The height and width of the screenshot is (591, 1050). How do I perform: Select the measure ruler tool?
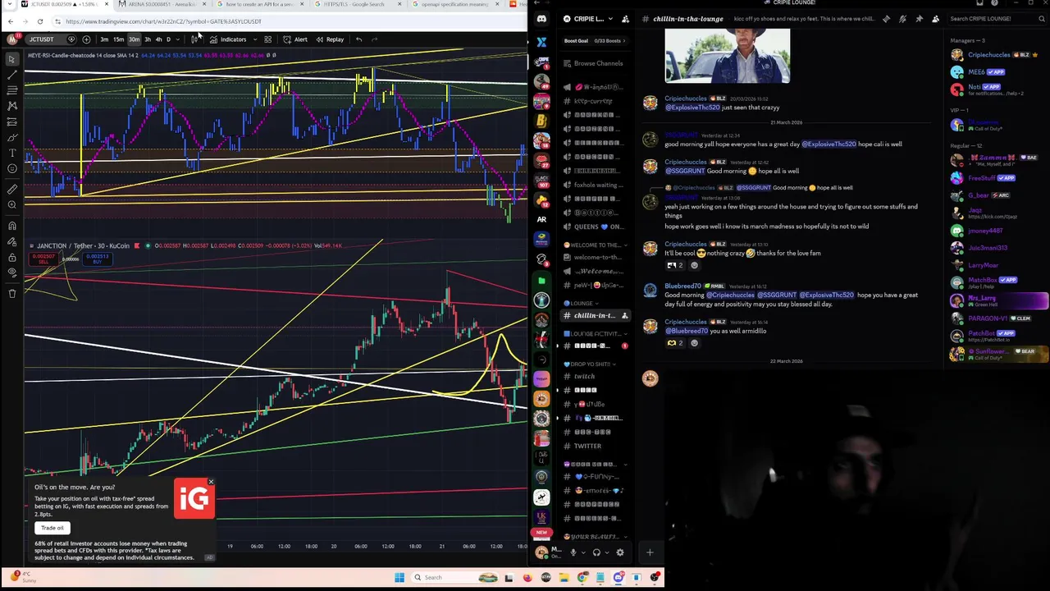click(x=11, y=189)
